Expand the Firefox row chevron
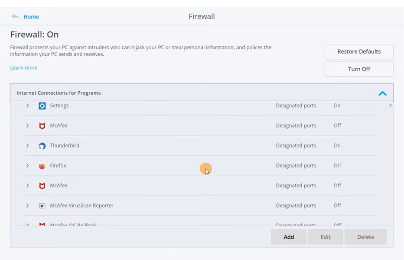The width and height of the screenshot is (404, 260). pos(27,166)
